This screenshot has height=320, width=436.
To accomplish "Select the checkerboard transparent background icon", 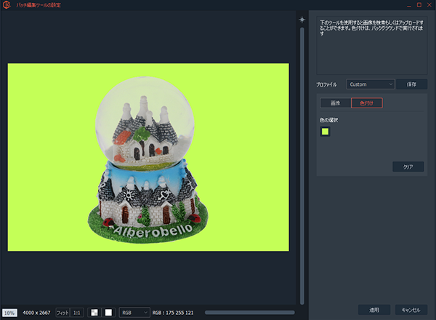I will pyautogui.click(x=94, y=312).
